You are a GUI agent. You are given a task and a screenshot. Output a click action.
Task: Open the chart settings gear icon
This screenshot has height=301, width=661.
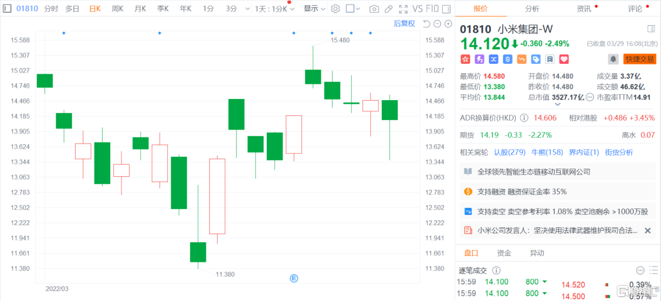[x=335, y=9]
